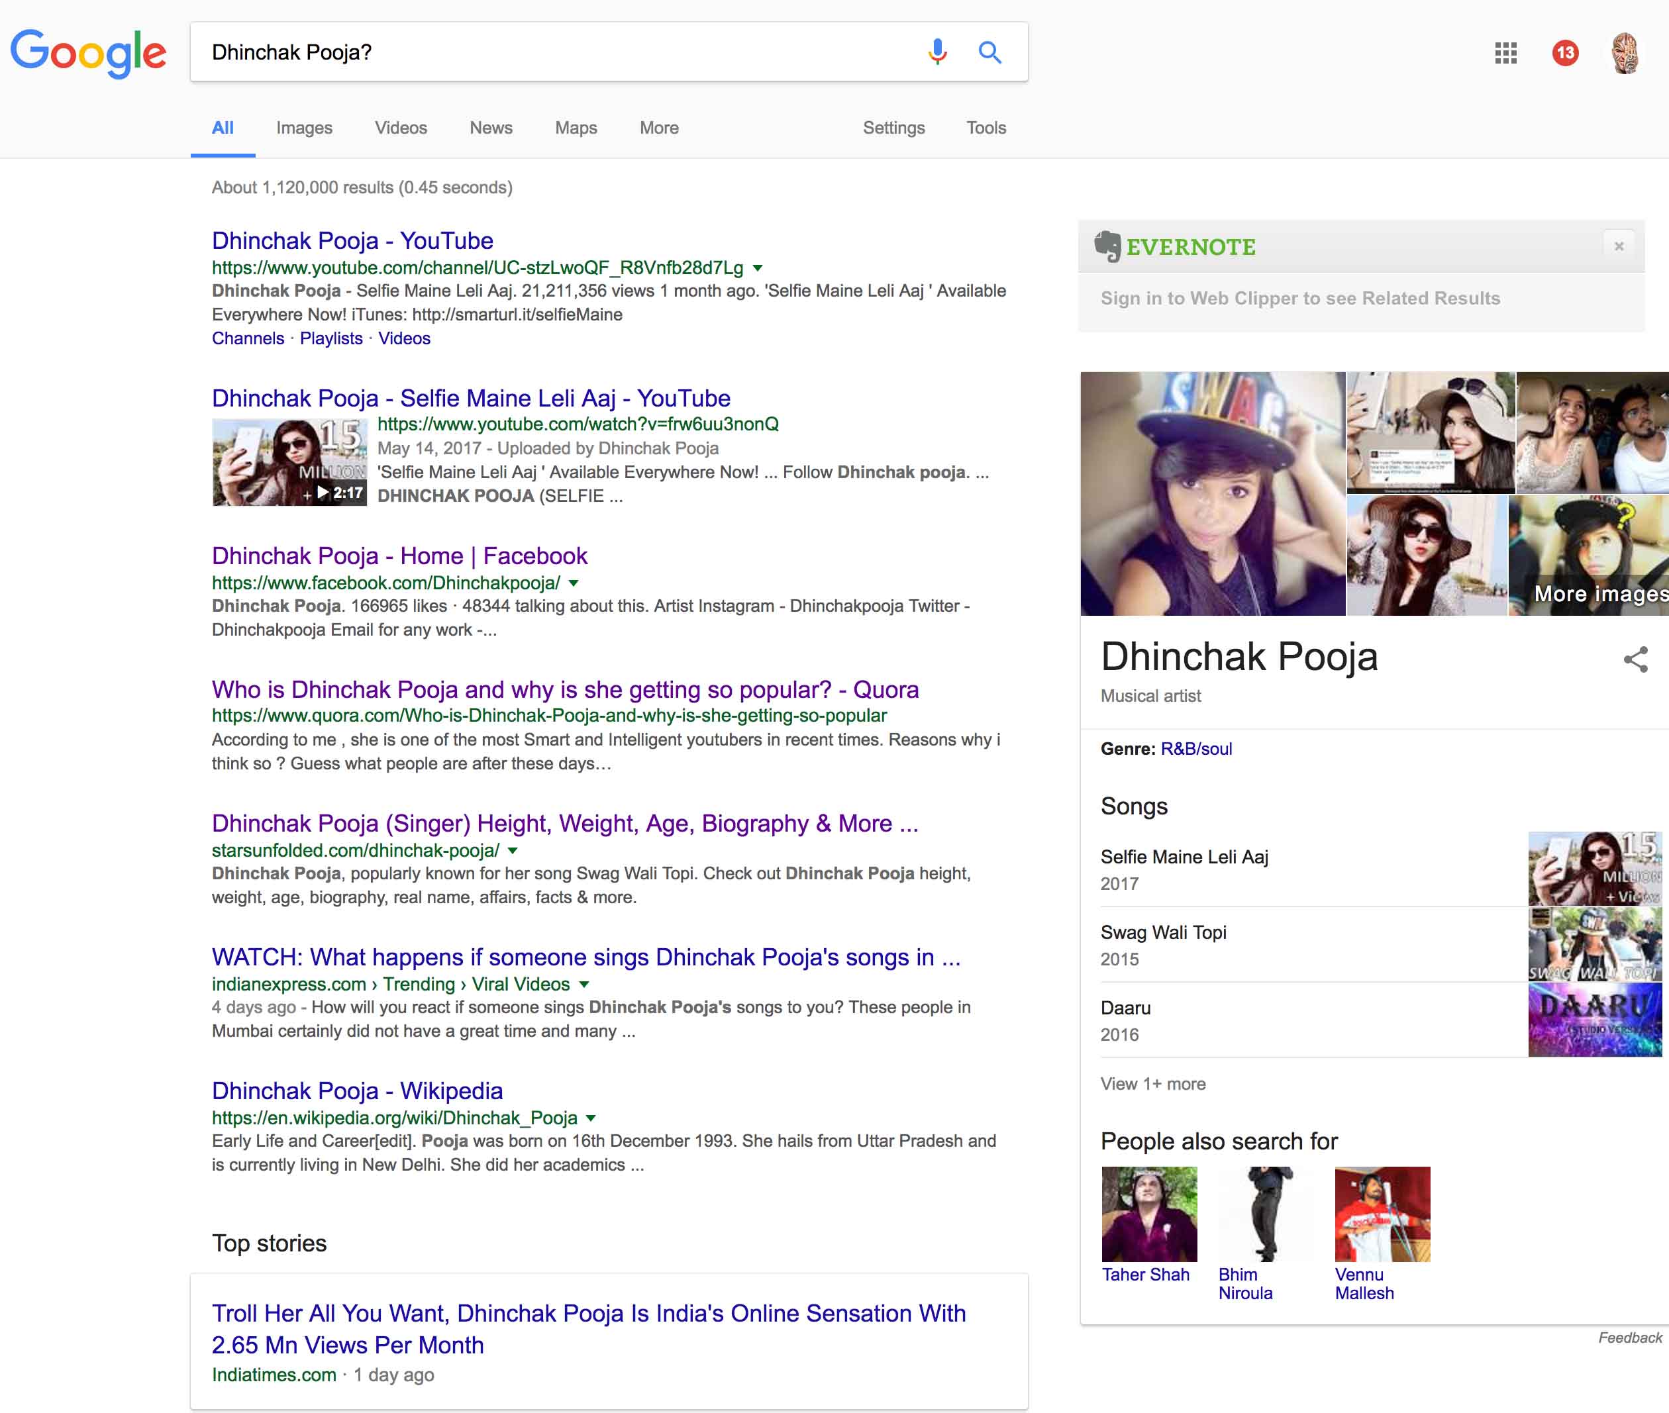Expand View 1+ more songs
Viewport: 1669px width, 1413px height.
pos(1153,1085)
